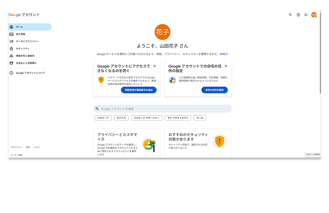This screenshot has height=213, width=329.
Task: Open Google アカウントについて entry
Action: tap(30, 73)
